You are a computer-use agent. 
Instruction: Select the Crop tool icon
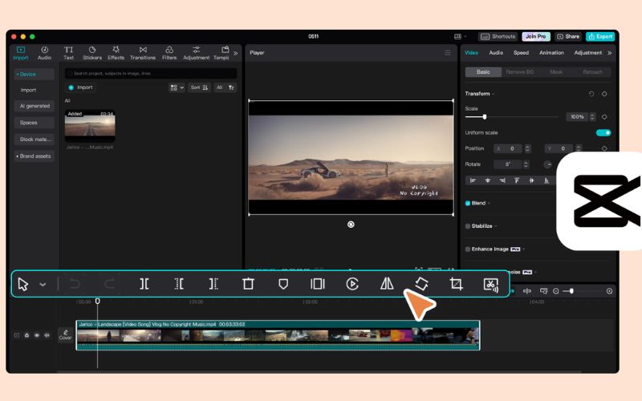[x=456, y=284]
